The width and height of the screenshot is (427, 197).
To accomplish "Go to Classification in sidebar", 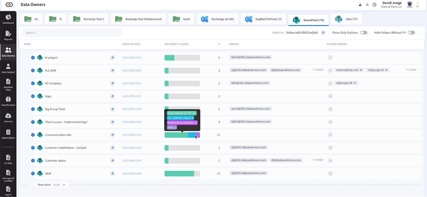I will click(x=8, y=101).
